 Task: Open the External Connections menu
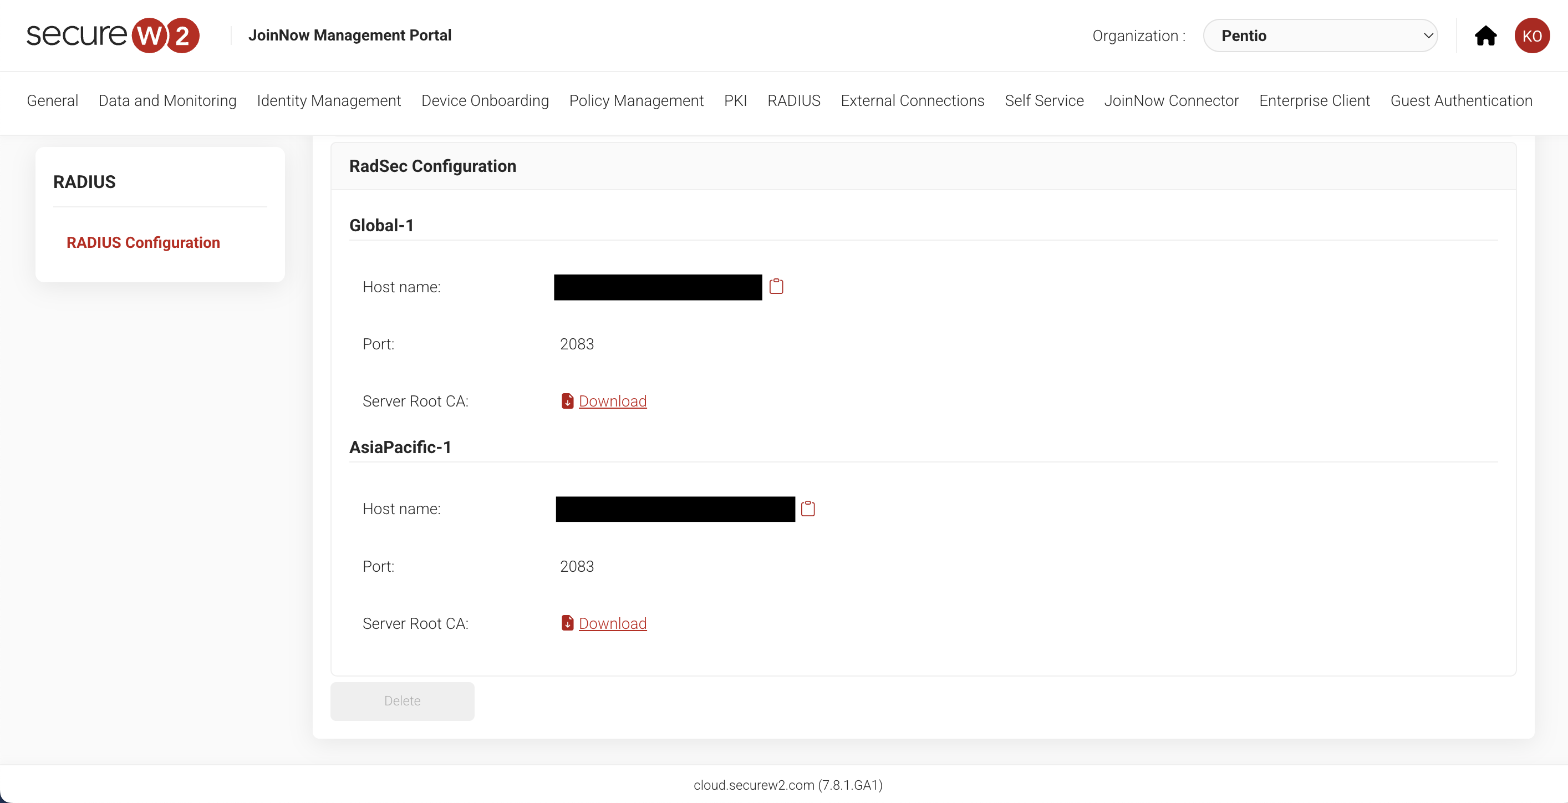coord(913,100)
